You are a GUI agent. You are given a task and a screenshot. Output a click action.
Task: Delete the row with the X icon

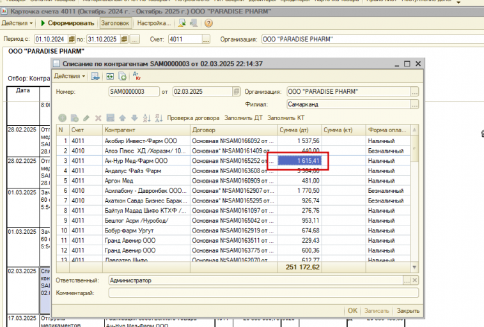[98, 118]
